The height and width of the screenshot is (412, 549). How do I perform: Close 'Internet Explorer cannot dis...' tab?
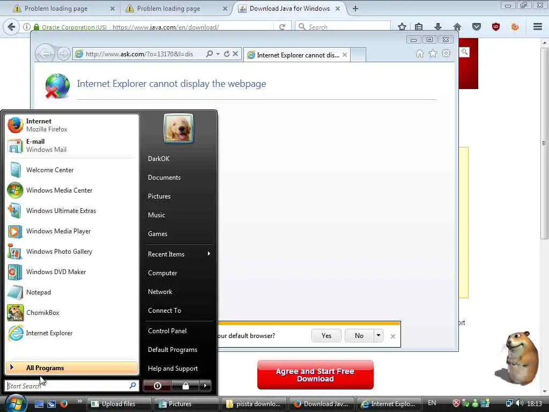tap(345, 55)
